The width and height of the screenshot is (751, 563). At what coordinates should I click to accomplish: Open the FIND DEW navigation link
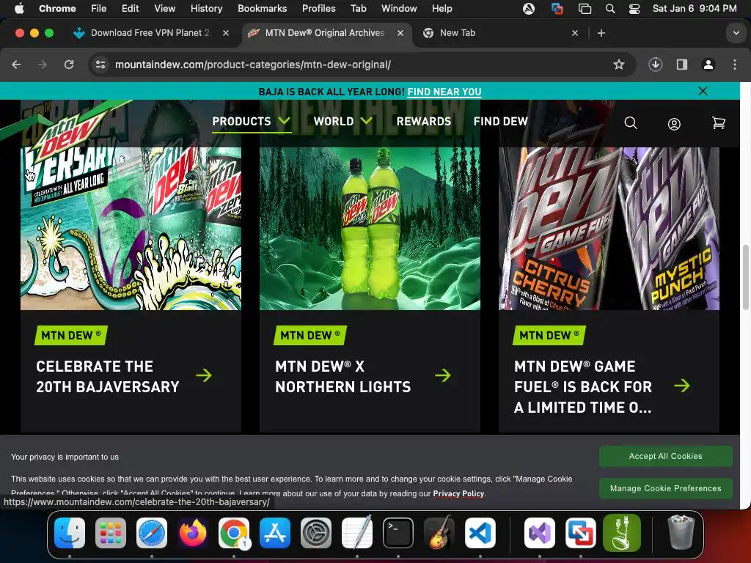(x=500, y=122)
